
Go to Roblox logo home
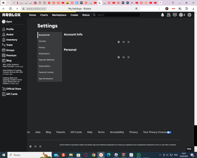pyautogui.click(x=11, y=15)
